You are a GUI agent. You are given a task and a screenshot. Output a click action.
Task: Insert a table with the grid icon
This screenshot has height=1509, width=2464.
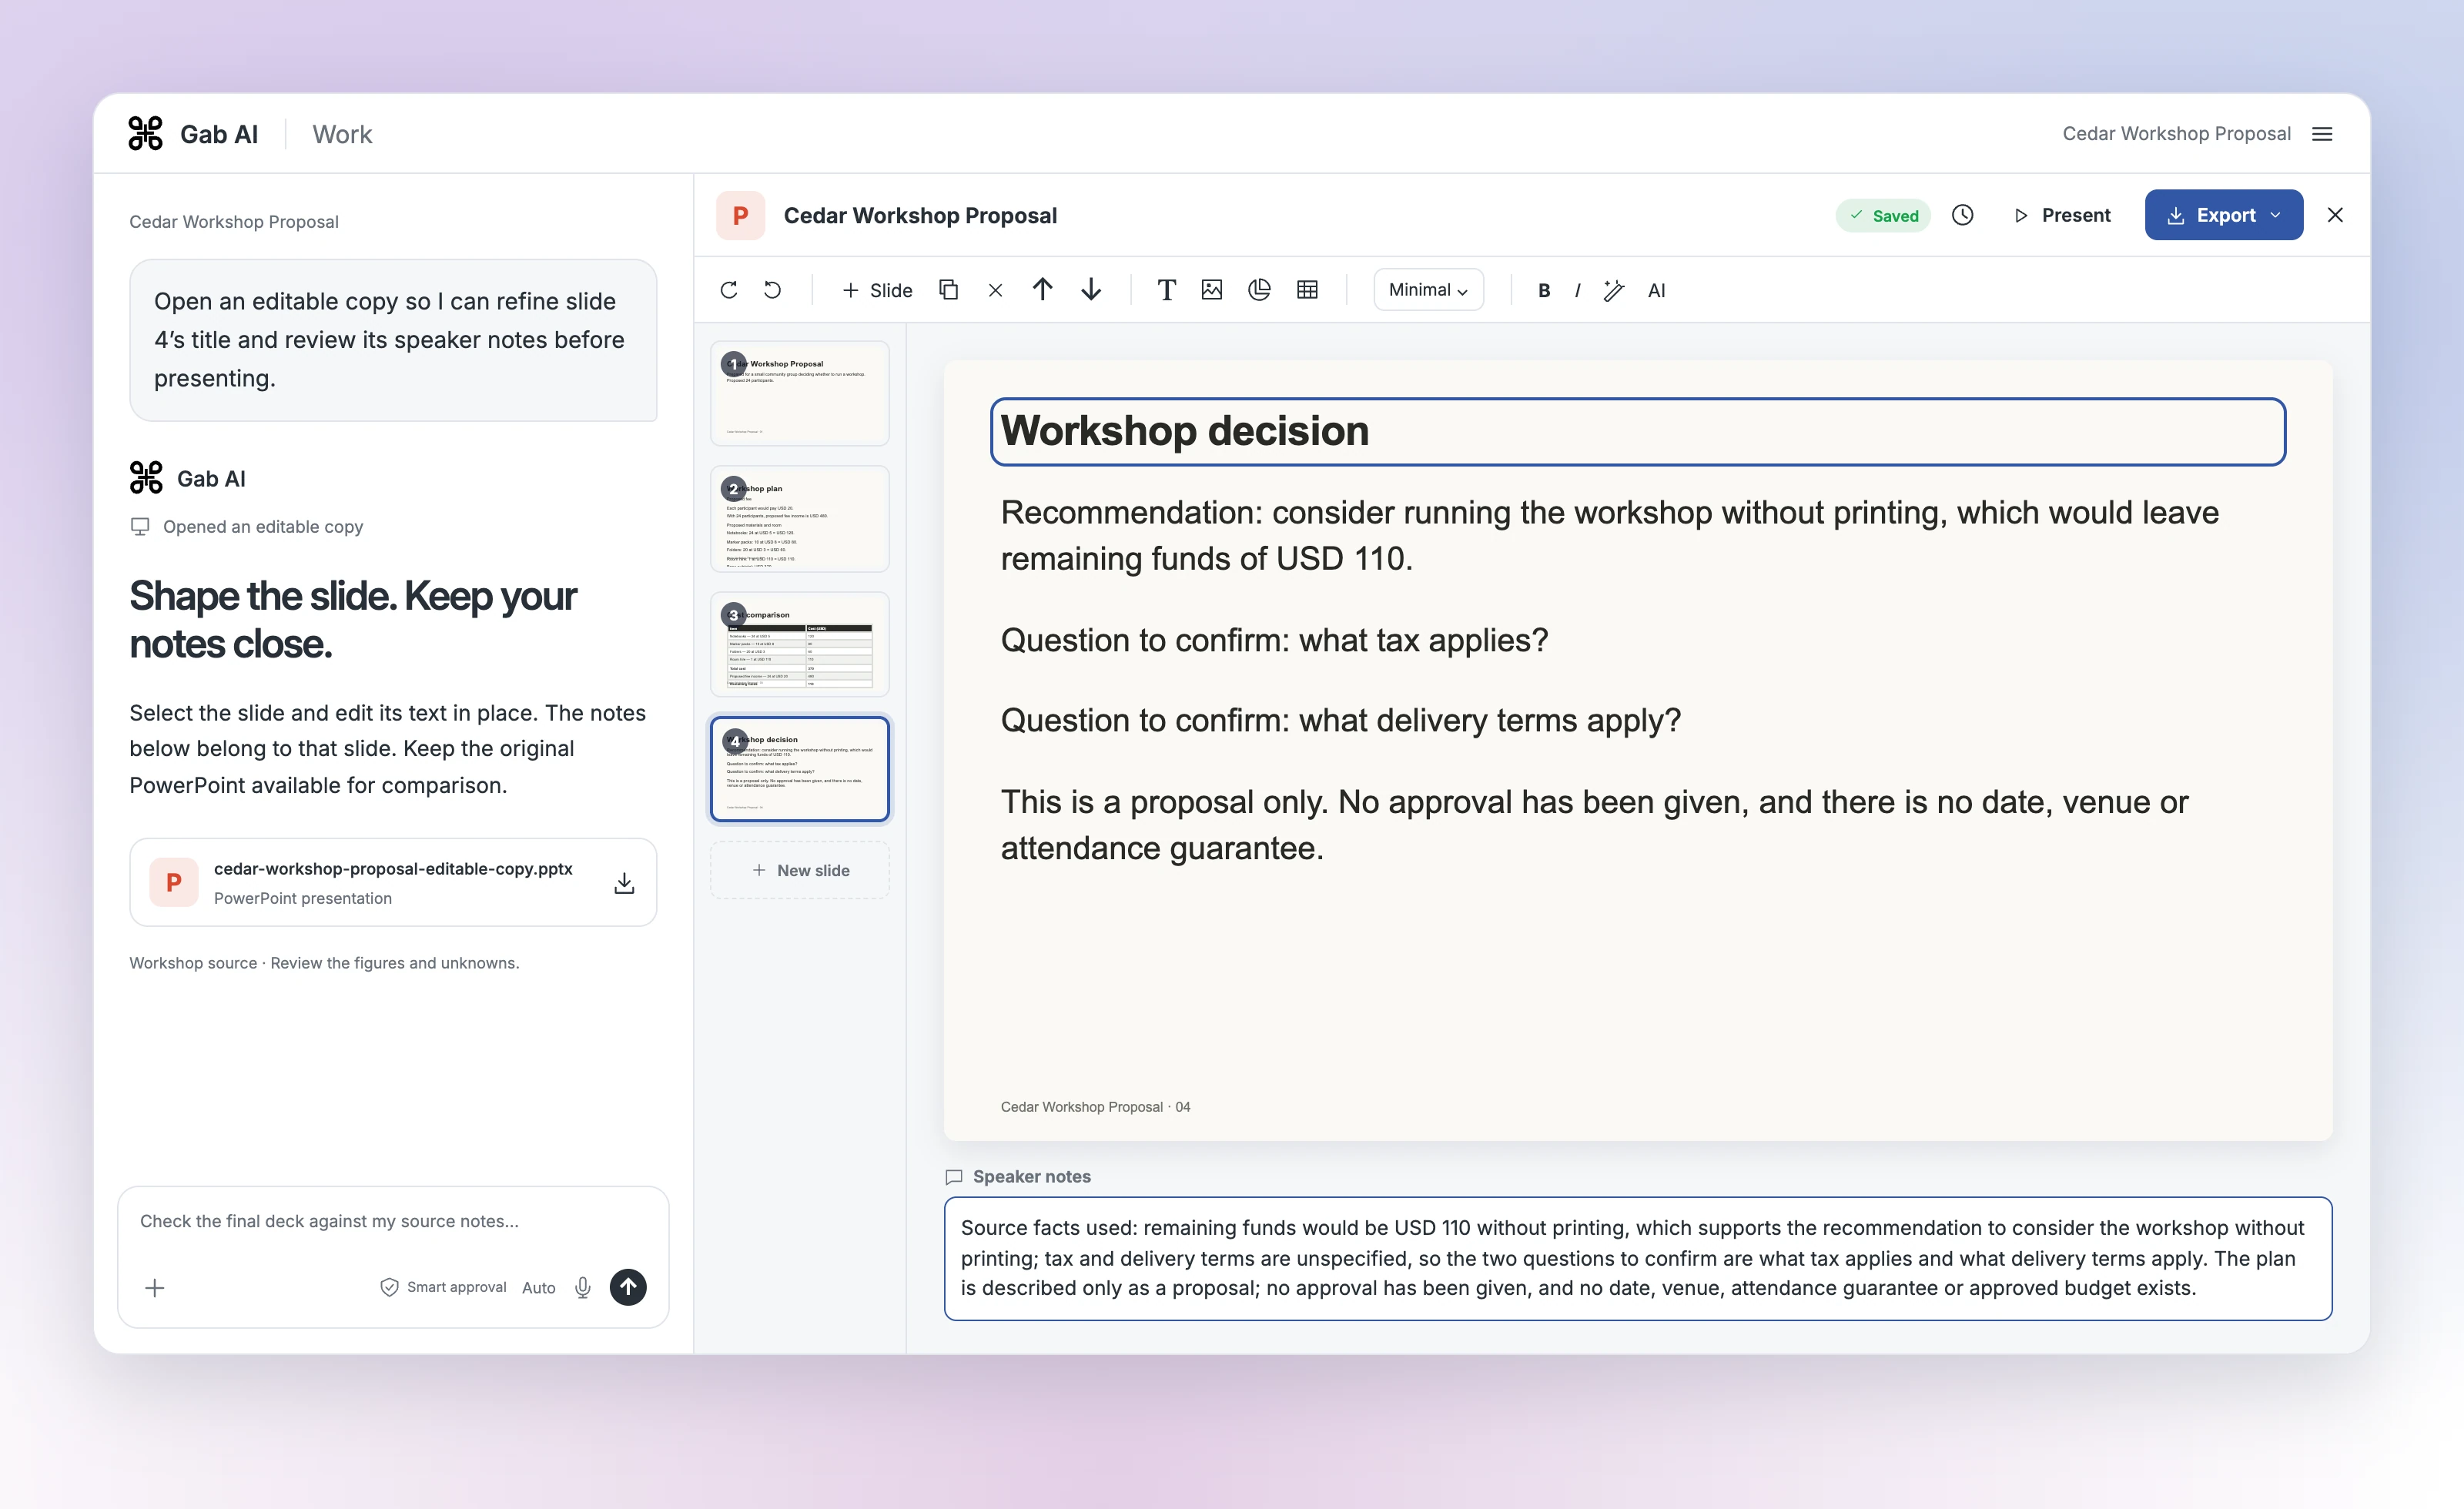(1307, 290)
